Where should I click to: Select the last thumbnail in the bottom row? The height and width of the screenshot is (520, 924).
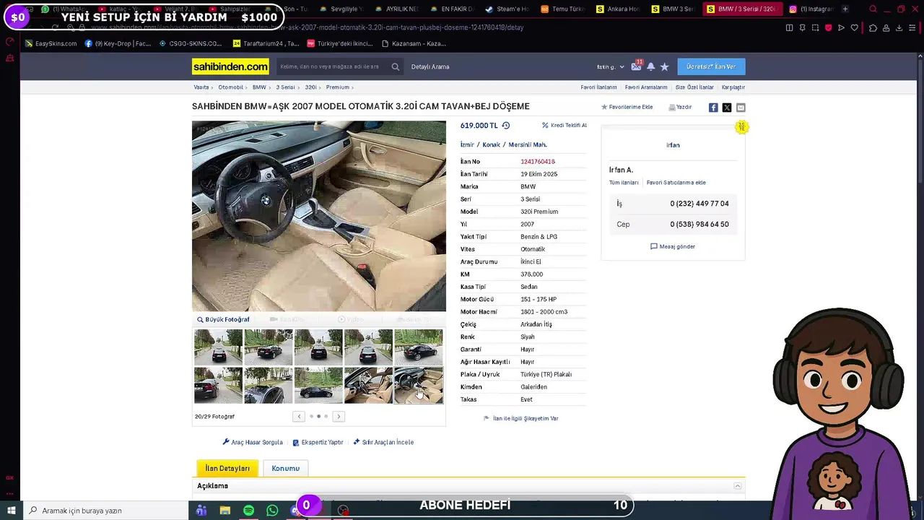(x=419, y=385)
